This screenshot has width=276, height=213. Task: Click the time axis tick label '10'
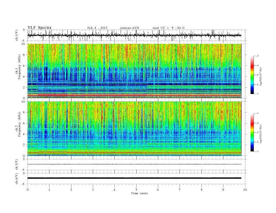coord(245,190)
